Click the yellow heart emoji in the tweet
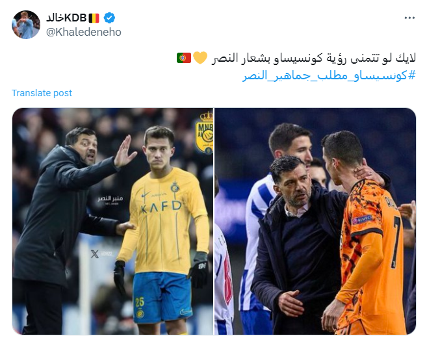This screenshot has width=427, height=338. [200, 58]
